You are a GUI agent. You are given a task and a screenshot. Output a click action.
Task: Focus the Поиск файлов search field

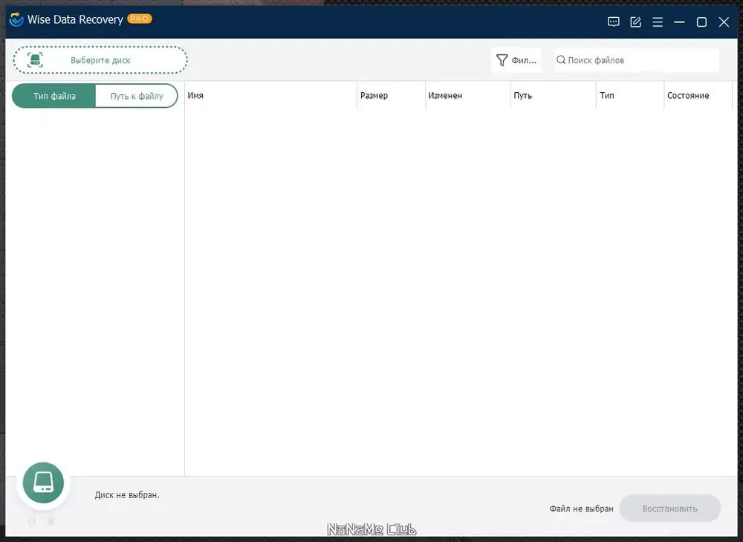tap(637, 60)
